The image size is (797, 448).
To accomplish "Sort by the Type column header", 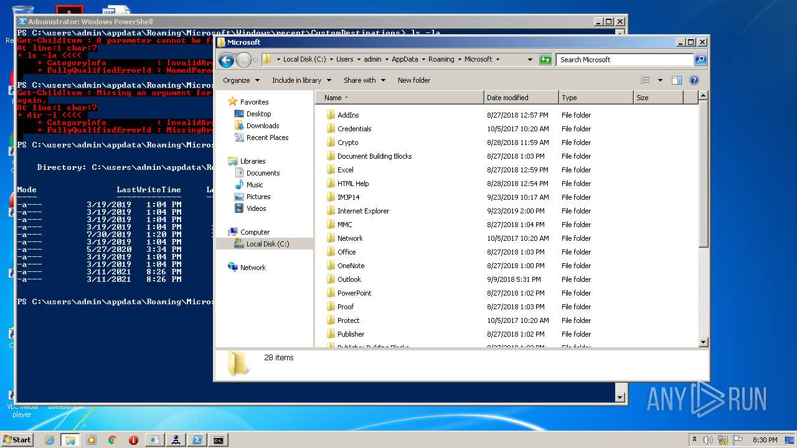I will click(596, 98).
